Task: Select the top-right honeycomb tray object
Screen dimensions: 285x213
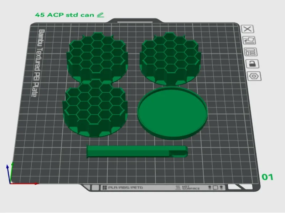Action: pos(170,58)
